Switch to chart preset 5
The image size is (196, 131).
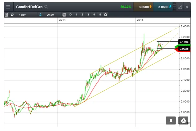pos(100,15)
